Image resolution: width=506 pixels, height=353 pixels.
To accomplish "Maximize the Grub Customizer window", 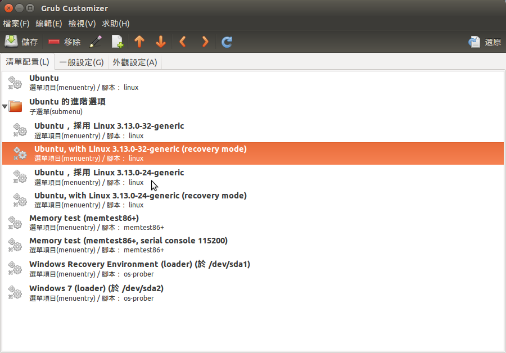I will pyautogui.click(x=30, y=8).
